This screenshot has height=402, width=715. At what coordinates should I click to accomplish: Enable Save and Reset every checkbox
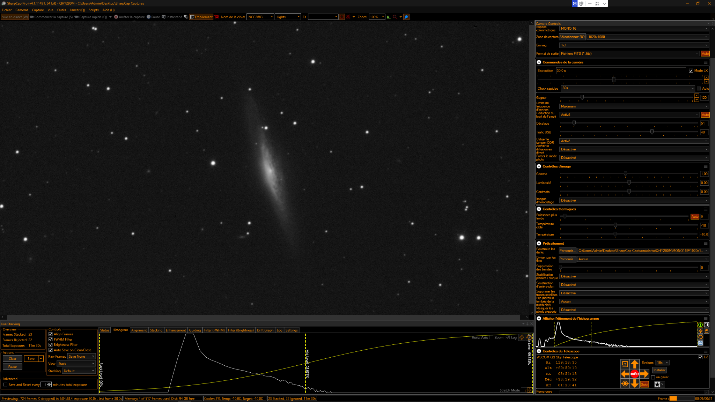point(5,385)
